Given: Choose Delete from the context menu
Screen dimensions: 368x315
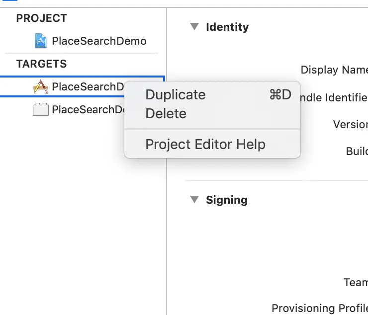Looking at the screenshot, I should coord(166,114).
